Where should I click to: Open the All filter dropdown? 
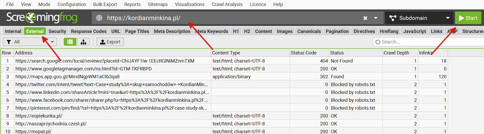[x=30, y=42]
